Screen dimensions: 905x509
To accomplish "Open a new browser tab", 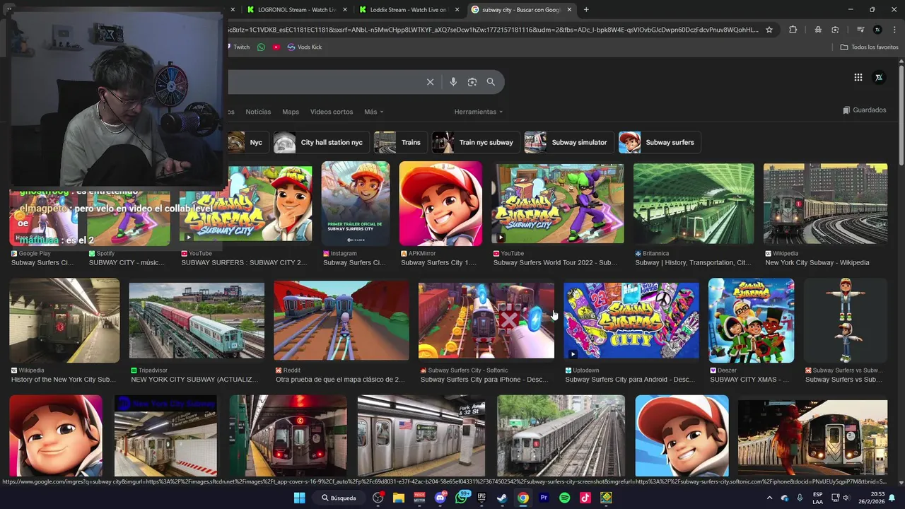I will click(586, 10).
